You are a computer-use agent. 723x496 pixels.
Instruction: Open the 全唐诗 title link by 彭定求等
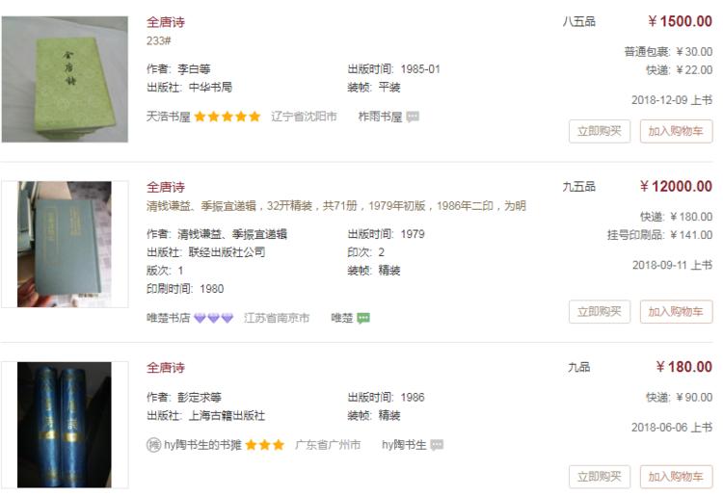click(x=166, y=368)
